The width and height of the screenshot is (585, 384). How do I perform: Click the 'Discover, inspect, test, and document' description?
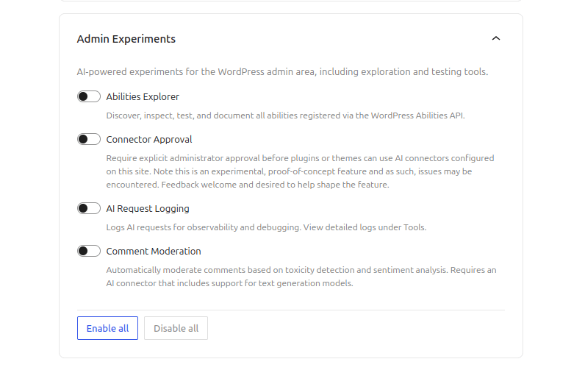click(x=285, y=115)
